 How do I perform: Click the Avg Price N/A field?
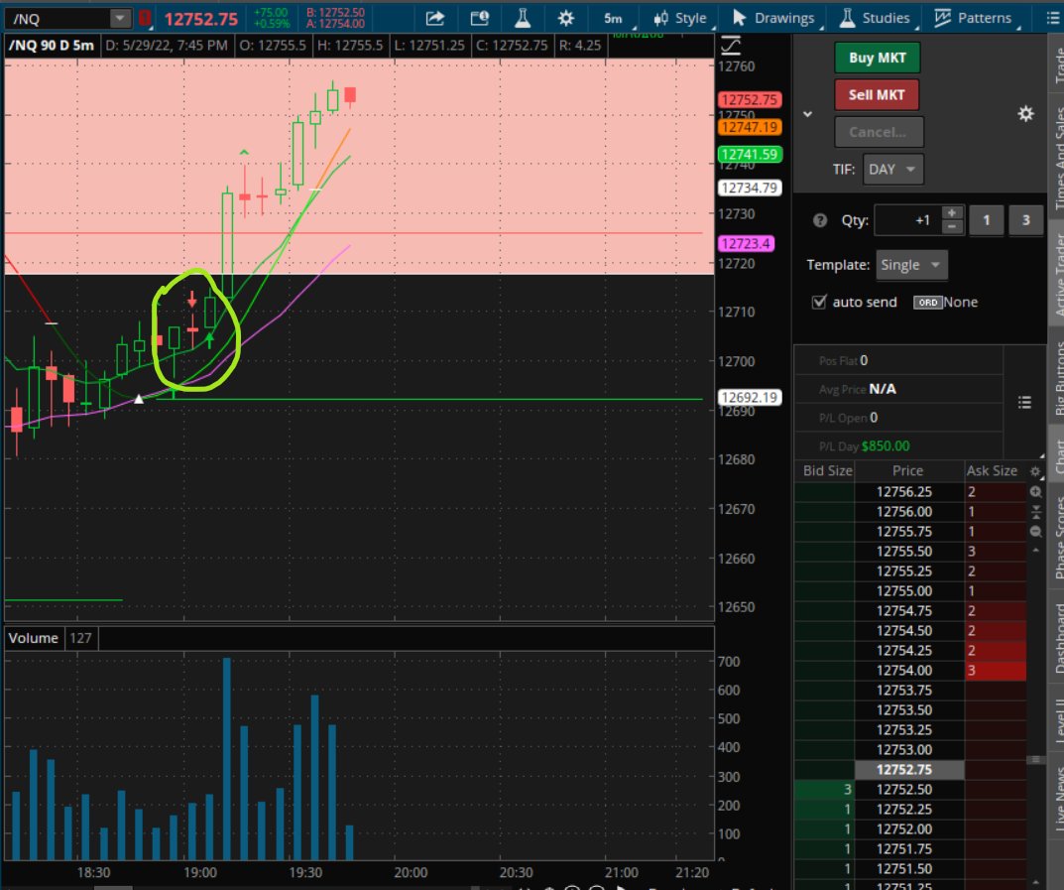[x=883, y=389]
